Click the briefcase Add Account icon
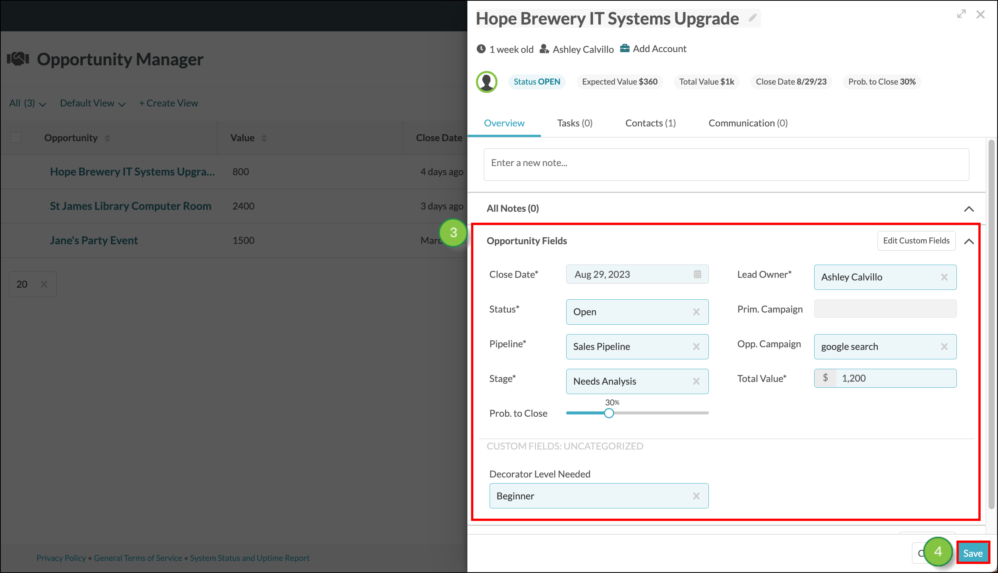 [x=625, y=48]
